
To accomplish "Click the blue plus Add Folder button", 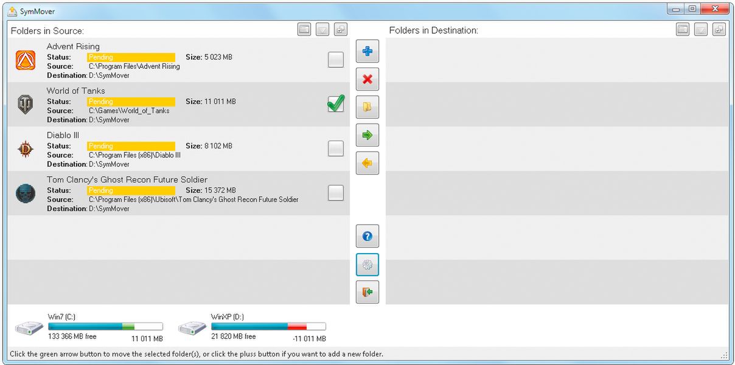I will [x=367, y=51].
